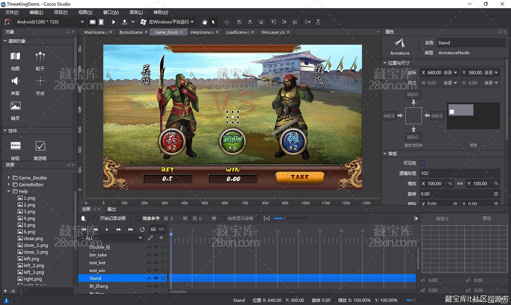The width and height of the screenshot is (511, 305).
Task: Toggle animation loop playback
Action: coord(142,229)
